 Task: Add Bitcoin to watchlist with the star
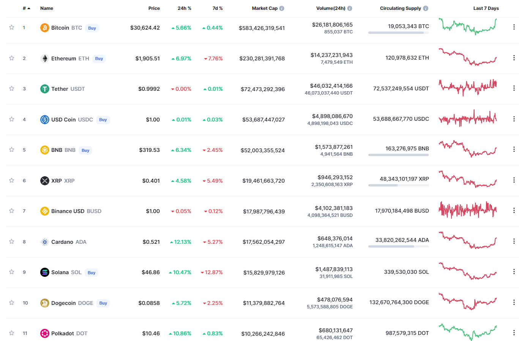point(12,27)
